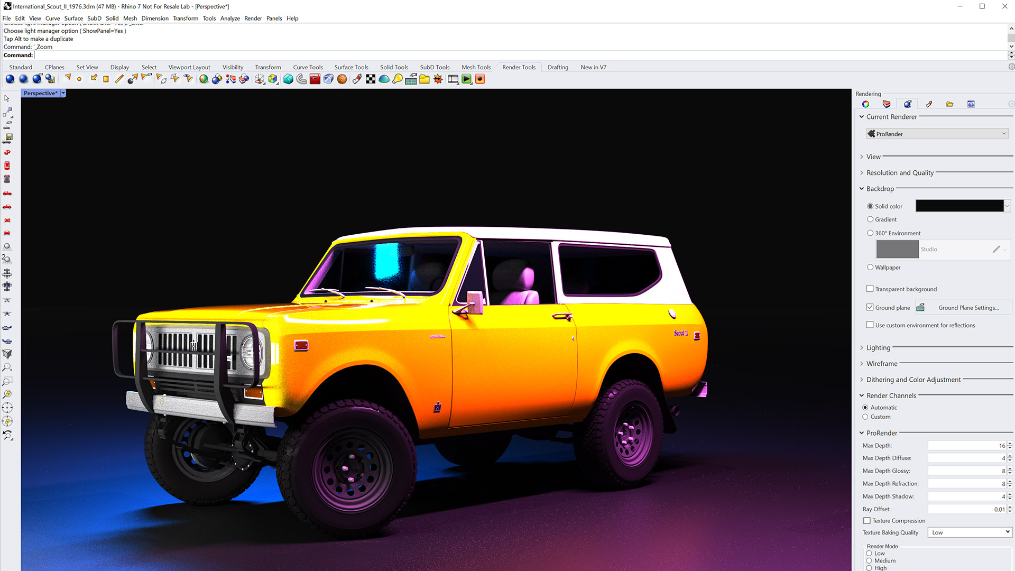The width and height of the screenshot is (1015, 571).
Task: Collapse the Backdrop section
Action: [x=862, y=188]
